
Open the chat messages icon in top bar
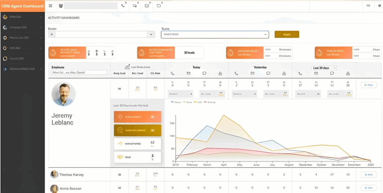[135, 6]
